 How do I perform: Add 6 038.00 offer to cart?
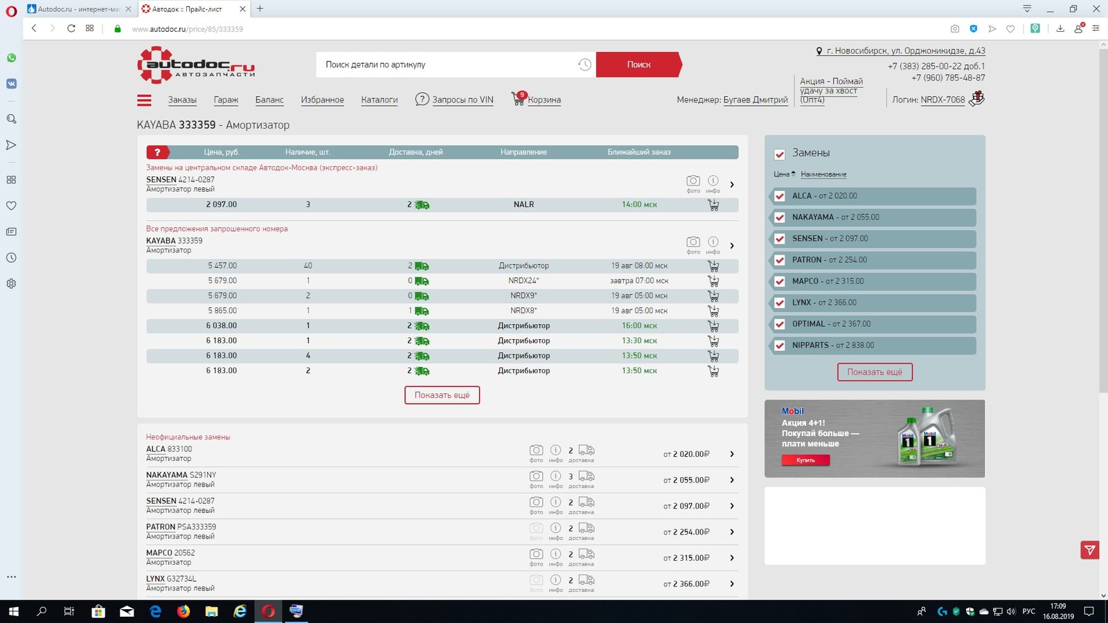point(713,326)
